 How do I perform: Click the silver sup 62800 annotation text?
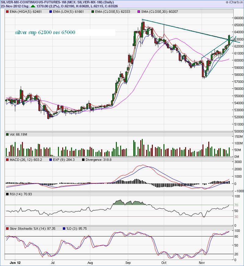point(45,32)
